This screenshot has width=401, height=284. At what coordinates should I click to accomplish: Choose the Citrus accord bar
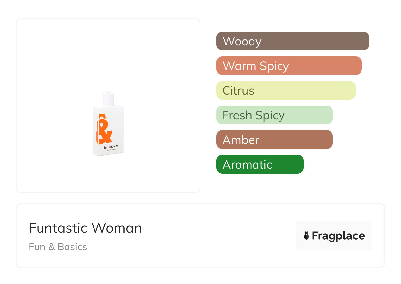[x=286, y=90]
